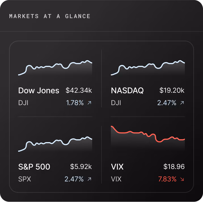Select the NASDAQ index name
This screenshot has height=202, width=203.
[x=127, y=90]
